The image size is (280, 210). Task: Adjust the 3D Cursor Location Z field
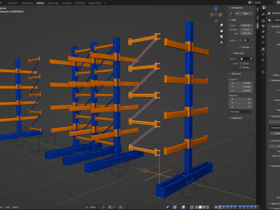point(241,91)
